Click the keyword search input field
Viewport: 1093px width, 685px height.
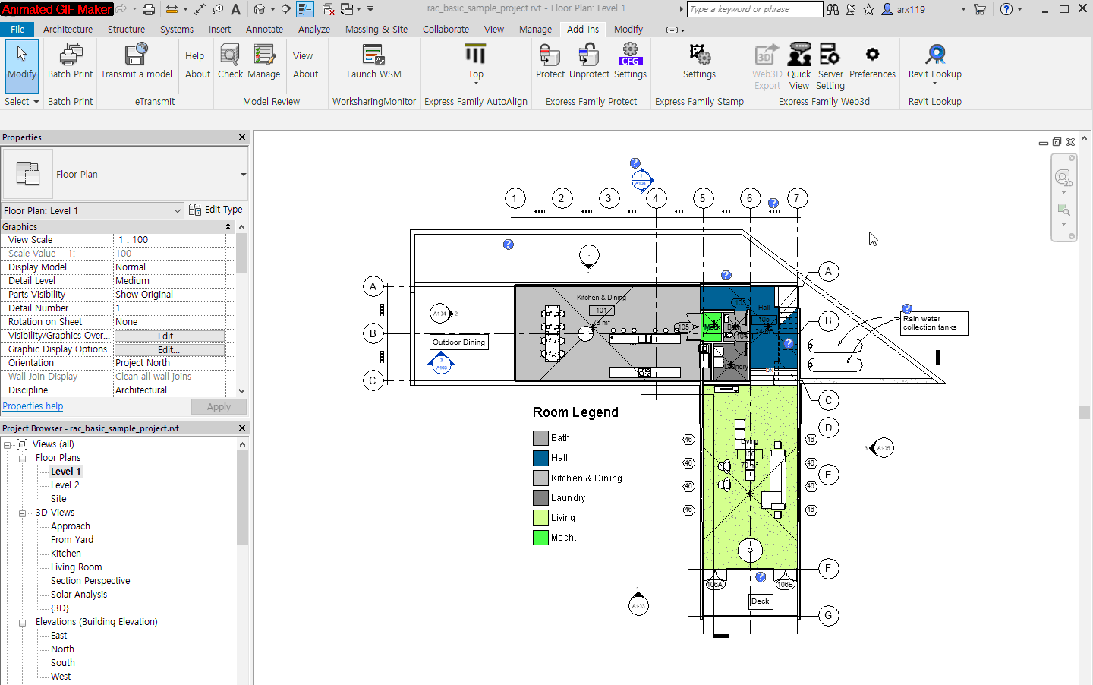[754, 9]
